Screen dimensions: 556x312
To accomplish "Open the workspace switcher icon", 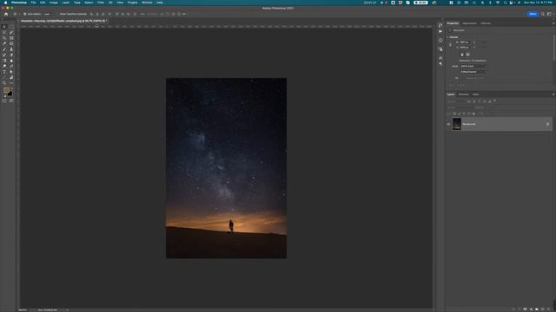I will (x=549, y=14).
